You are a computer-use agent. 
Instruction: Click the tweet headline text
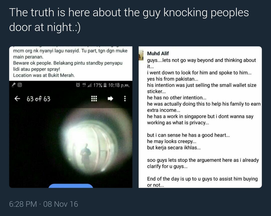[129, 20]
